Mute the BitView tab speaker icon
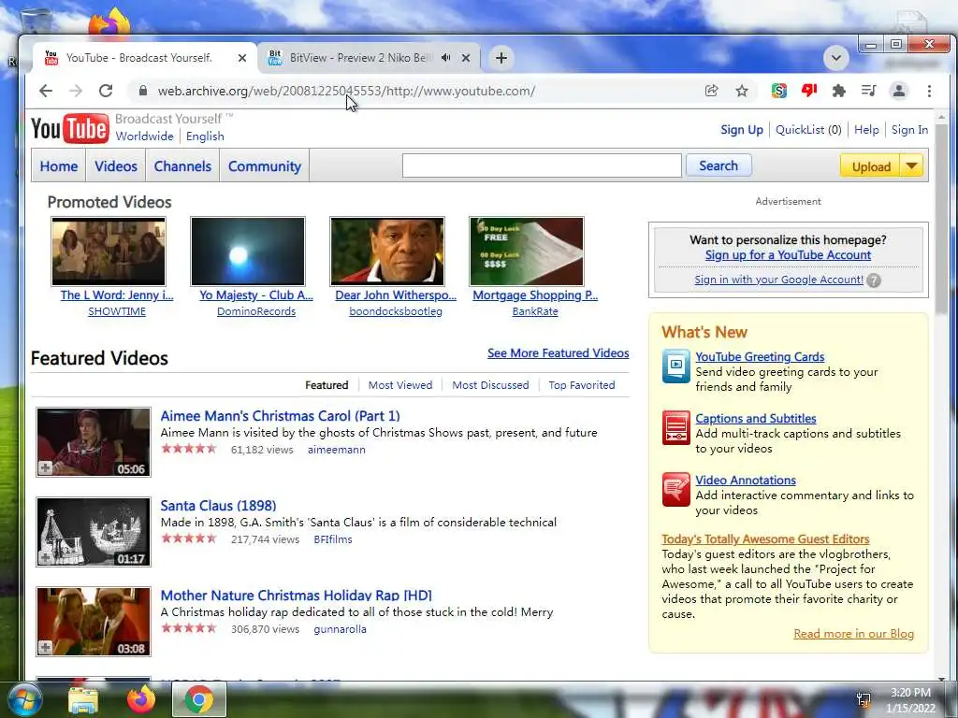Screen dimensions: 958x718 coord(446,58)
